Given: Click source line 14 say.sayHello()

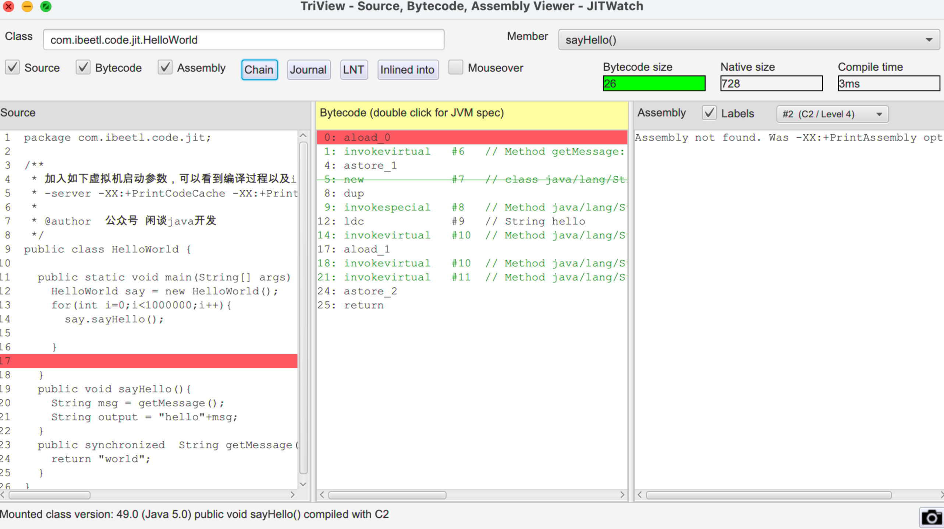Looking at the screenshot, I should (149, 319).
